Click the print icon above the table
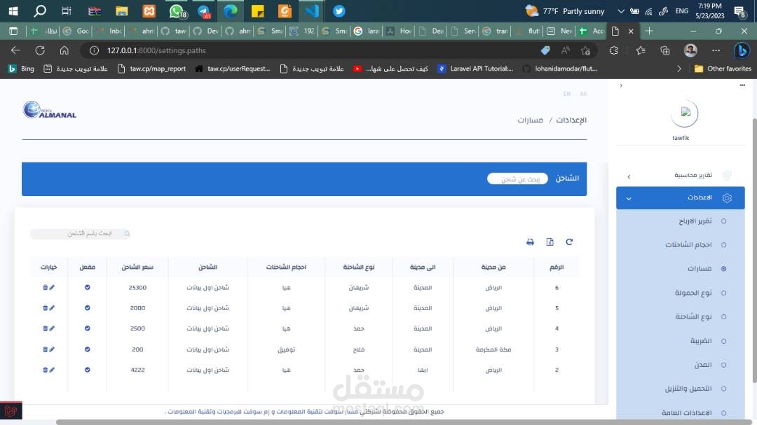The height and width of the screenshot is (425, 757). [x=530, y=242]
